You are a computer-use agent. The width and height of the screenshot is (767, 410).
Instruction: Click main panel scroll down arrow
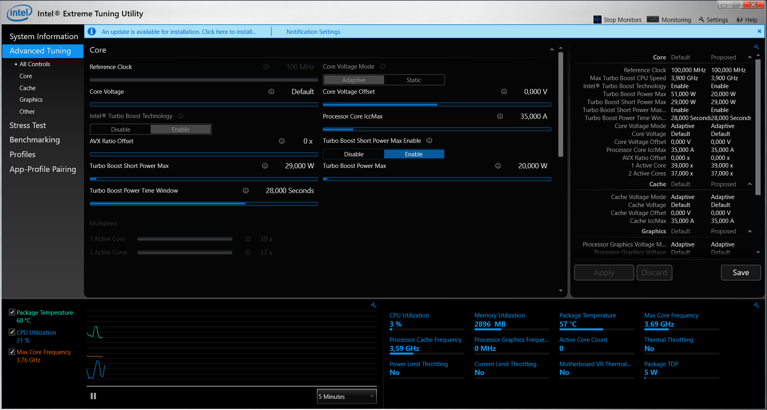coord(561,291)
